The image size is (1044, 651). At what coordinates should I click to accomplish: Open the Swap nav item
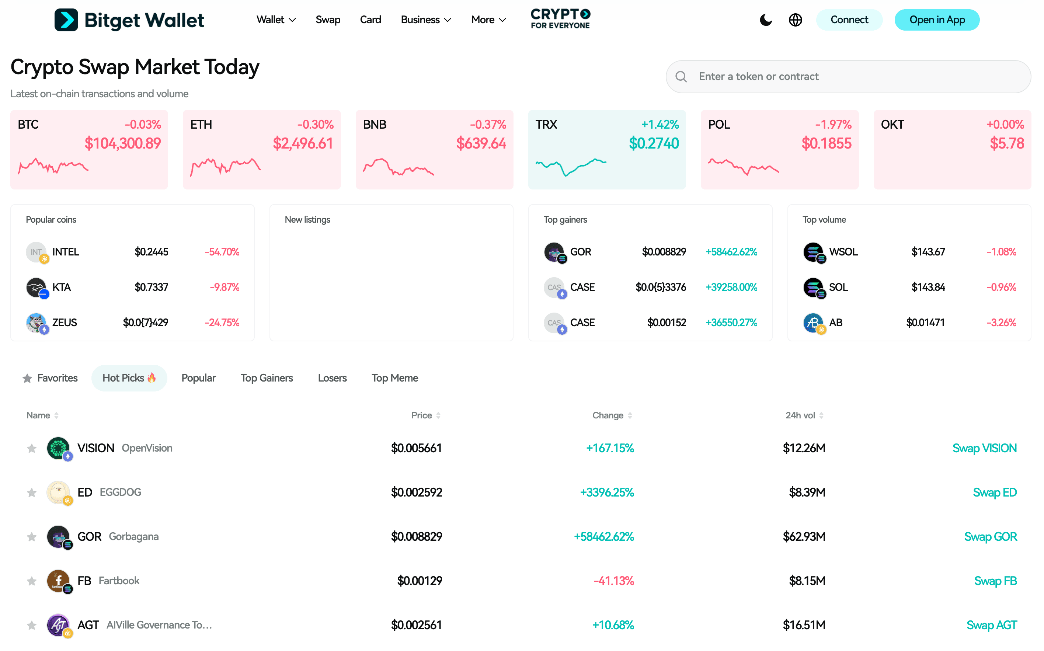[328, 20]
